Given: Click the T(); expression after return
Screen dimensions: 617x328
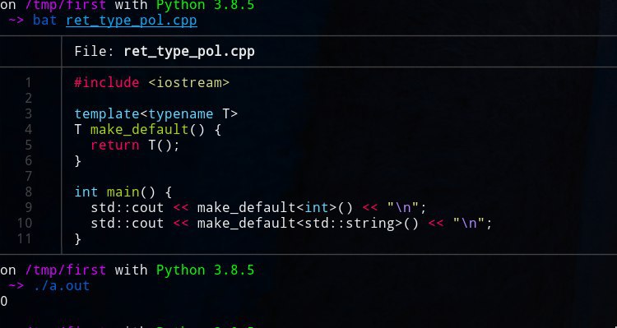Looking at the screenshot, I should (x=164, y=146).
